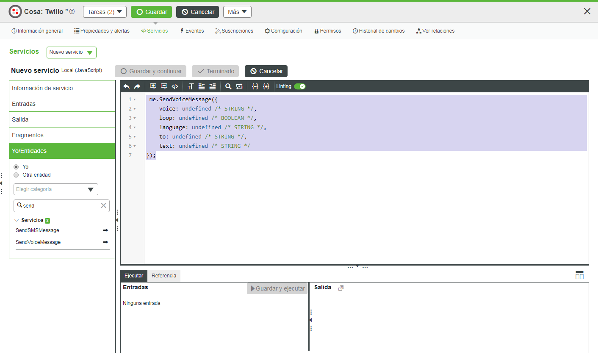598x360 pixels.
Task: Clear the search field with the X icon
Action: (x=103, y=205)
